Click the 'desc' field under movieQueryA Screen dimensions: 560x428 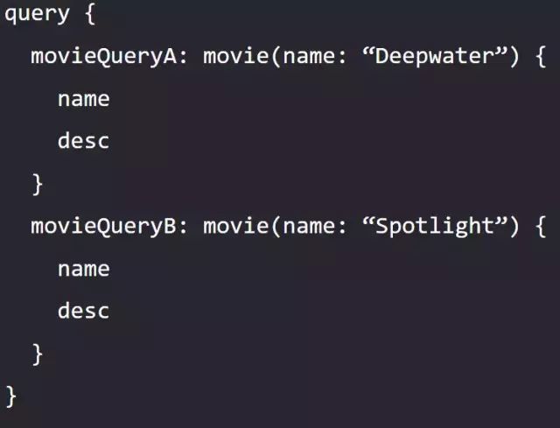click(84, 140)
